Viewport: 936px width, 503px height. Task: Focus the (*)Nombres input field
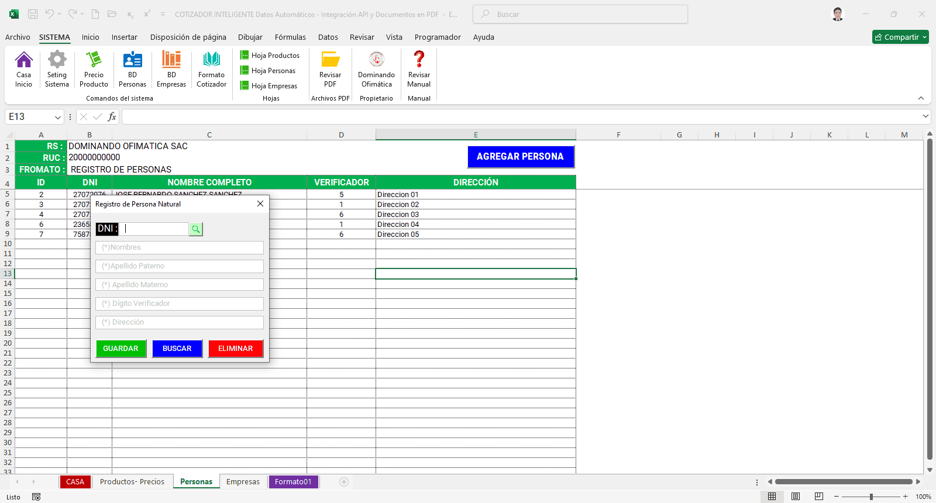tap(180, 247)
